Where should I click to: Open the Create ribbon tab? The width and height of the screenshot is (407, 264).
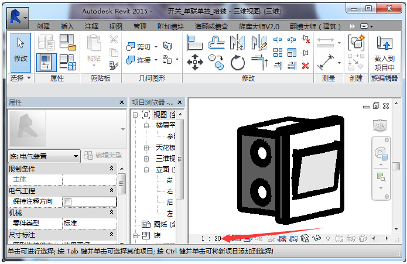click(x=43, y=26)
